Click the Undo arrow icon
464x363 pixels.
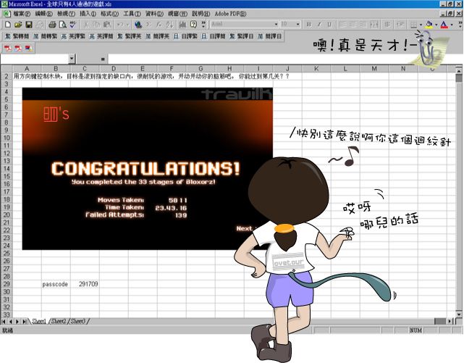coord(120,25)
